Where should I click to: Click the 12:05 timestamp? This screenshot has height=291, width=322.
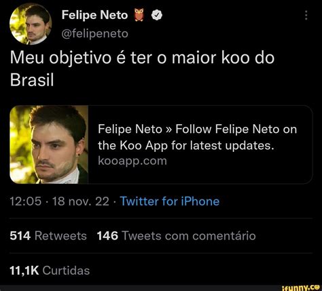26,201
